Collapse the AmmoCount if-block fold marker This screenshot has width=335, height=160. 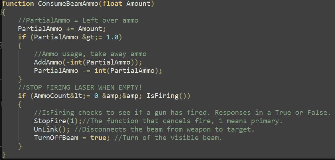point(1,104)
